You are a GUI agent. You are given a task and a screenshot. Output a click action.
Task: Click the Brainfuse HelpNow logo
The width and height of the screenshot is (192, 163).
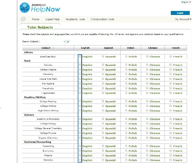40,8
